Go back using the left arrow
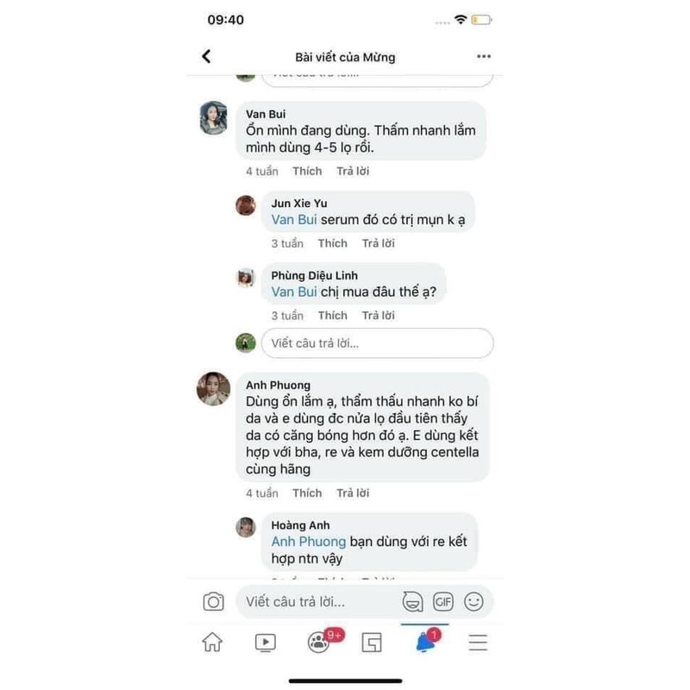The height and width of the screenshot is (690, 690). point(206,56)
